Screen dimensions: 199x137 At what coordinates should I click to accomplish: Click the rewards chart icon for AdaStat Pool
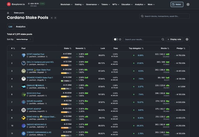86,54
